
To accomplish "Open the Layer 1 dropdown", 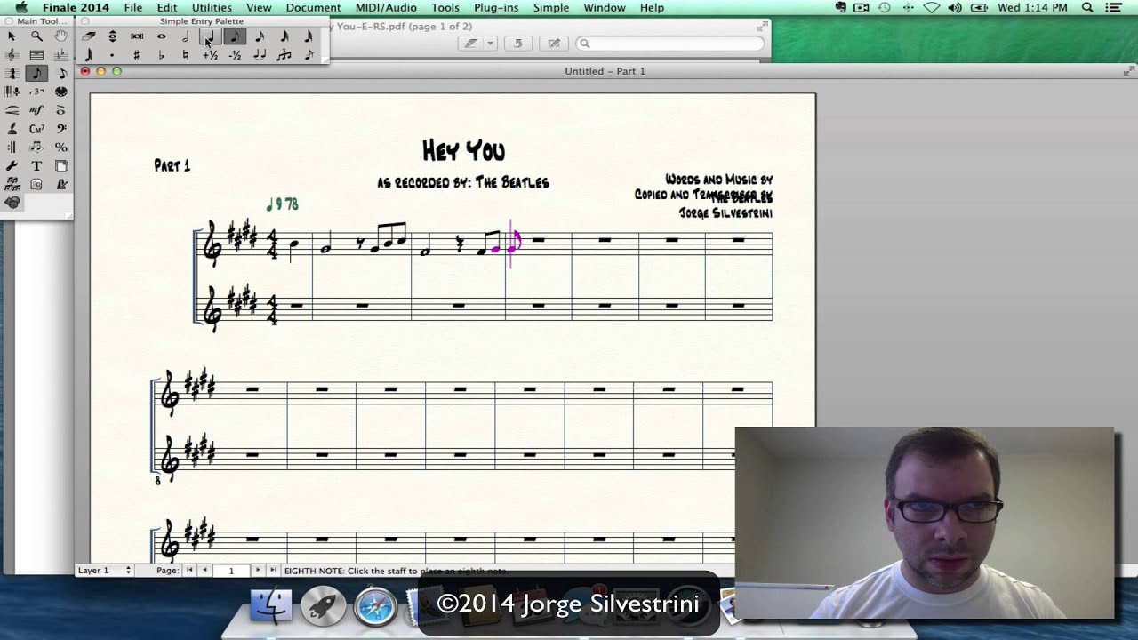I will pos(104,570).
